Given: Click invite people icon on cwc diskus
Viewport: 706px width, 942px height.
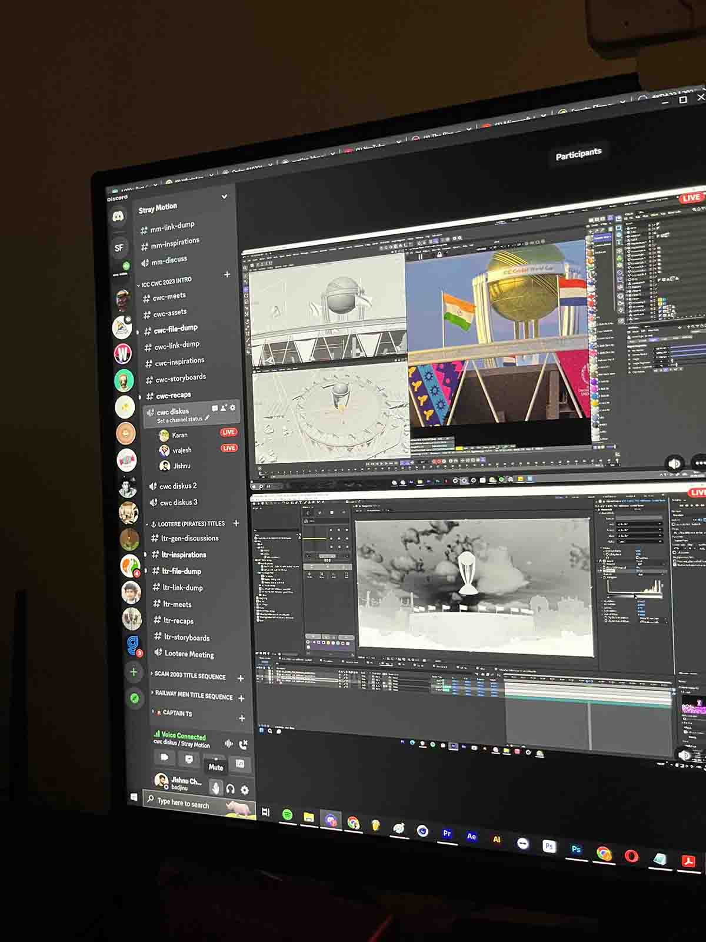Looking at the screenshot, I should (x=224, y=408).
